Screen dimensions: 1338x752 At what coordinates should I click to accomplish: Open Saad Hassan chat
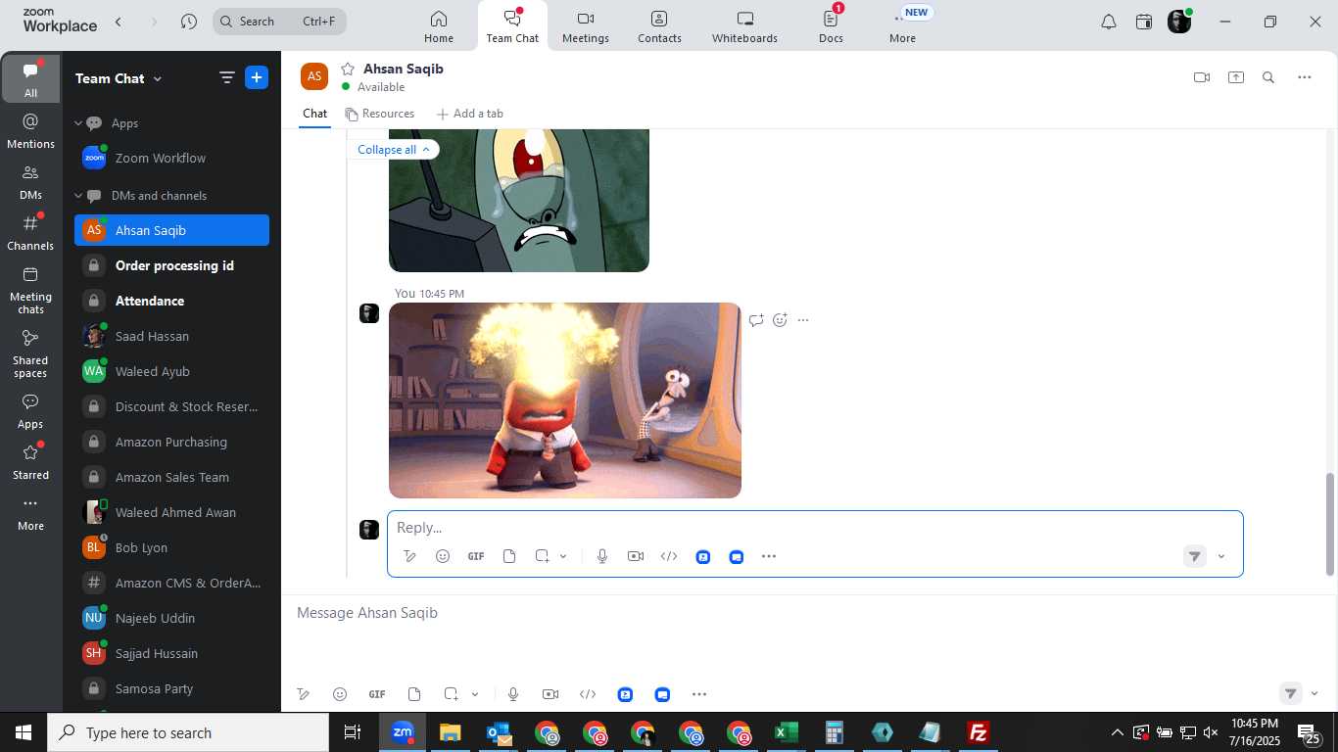(x=171, y=336)
